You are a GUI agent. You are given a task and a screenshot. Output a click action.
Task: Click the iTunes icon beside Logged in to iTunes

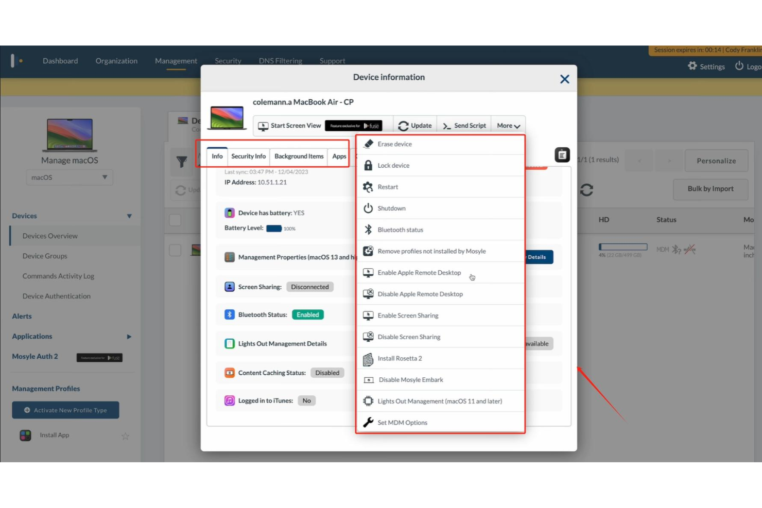230,400
